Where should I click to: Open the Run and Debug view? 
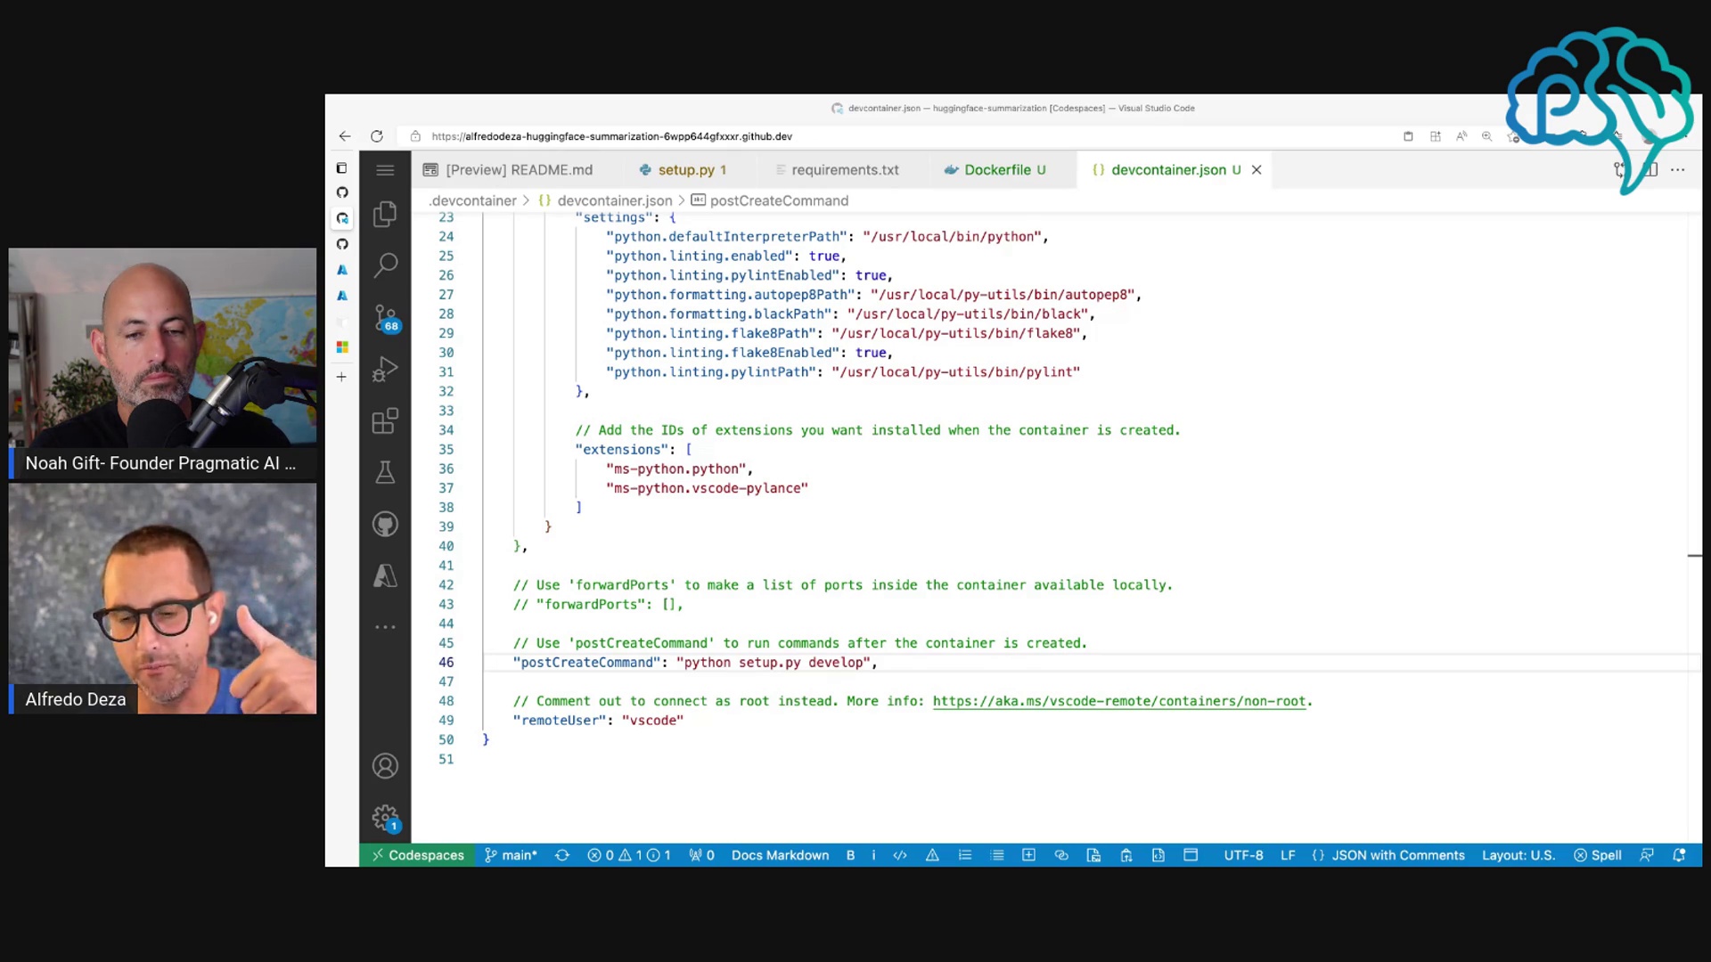coord(385,369)
